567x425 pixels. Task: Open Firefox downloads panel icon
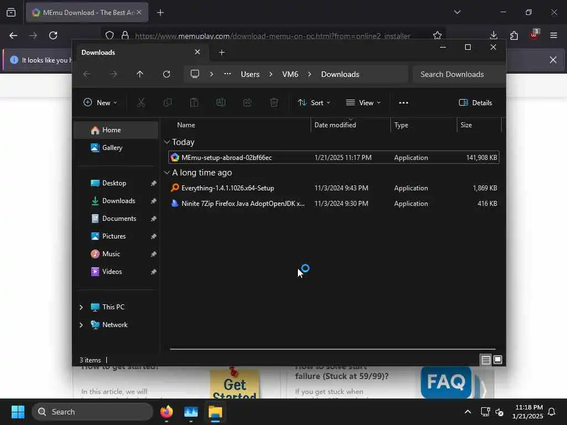coord(493,35)
